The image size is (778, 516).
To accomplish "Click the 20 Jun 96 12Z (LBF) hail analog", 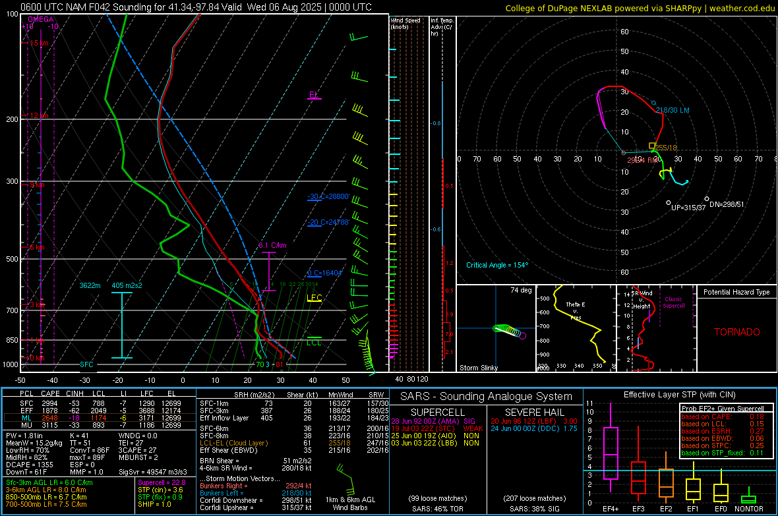I will click(534, 421).
